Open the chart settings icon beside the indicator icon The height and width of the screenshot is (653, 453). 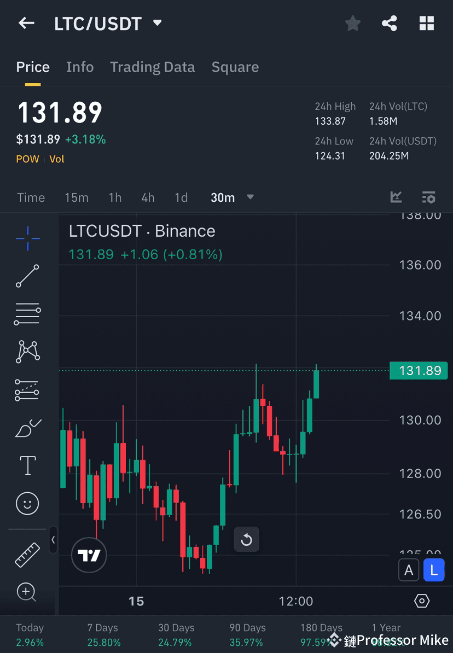pos(428,197)
